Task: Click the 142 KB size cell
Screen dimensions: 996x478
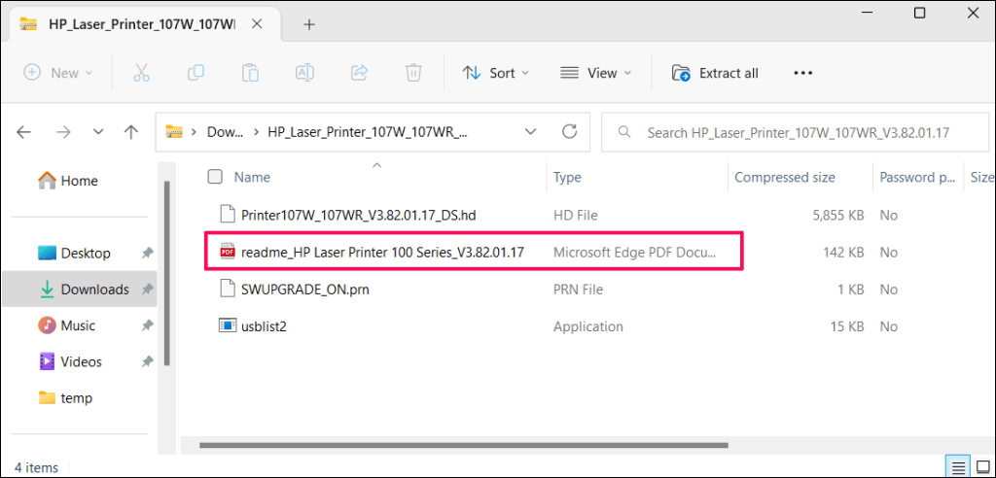Action: [x=844, y=252]
